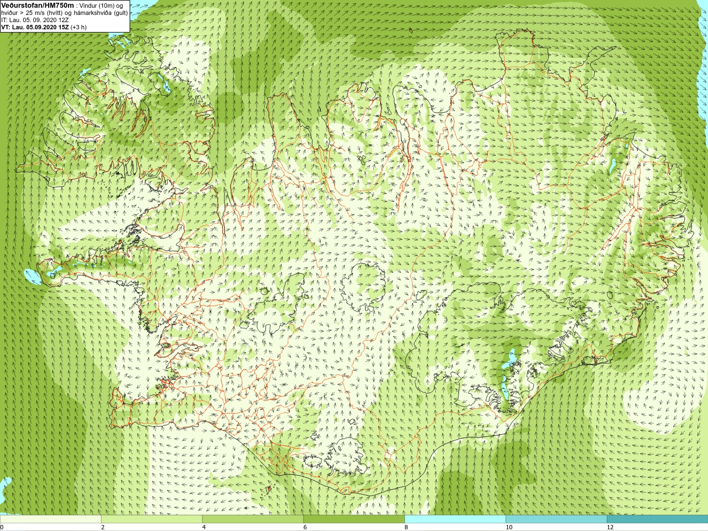The height and width of the screenshot is (531, 708).
Task: Click the teal legend band above 12
Action: pyautogui.click(x=657, y=519)
